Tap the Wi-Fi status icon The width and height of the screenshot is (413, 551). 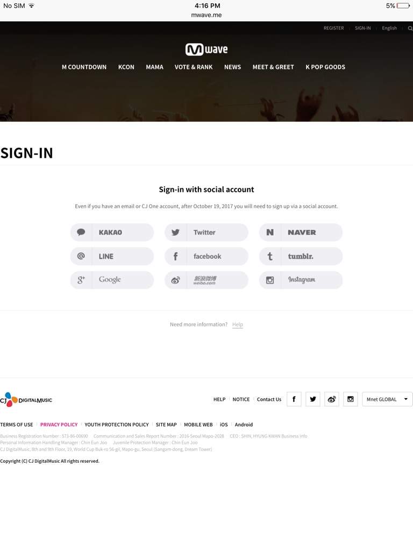coord(31,5)
